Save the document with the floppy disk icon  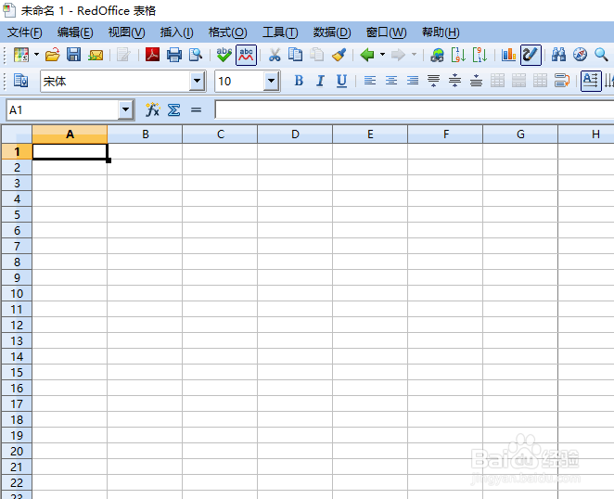[x=73, y=55]
